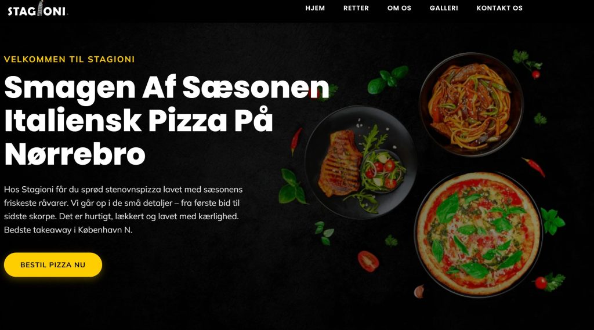Click the Bestil Pizza Nu button
This screenshot has height=330, width=594.
53,265
